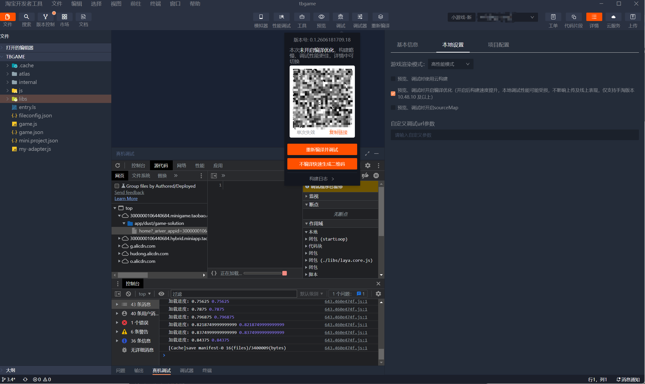The image size is (645, 384).
Task: Click 复制链接 under the QR code
Action: coord(338,133)
